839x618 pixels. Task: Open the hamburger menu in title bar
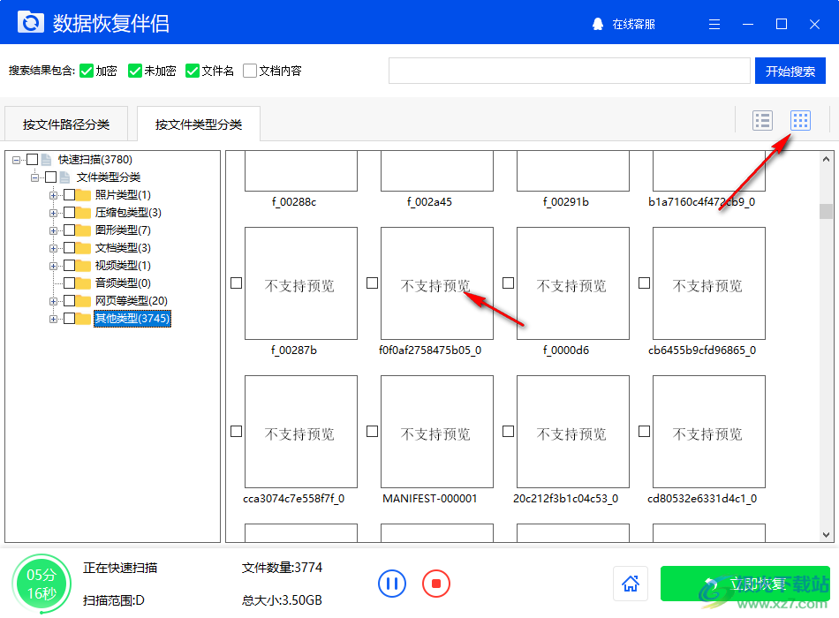[x=714, y=24]
